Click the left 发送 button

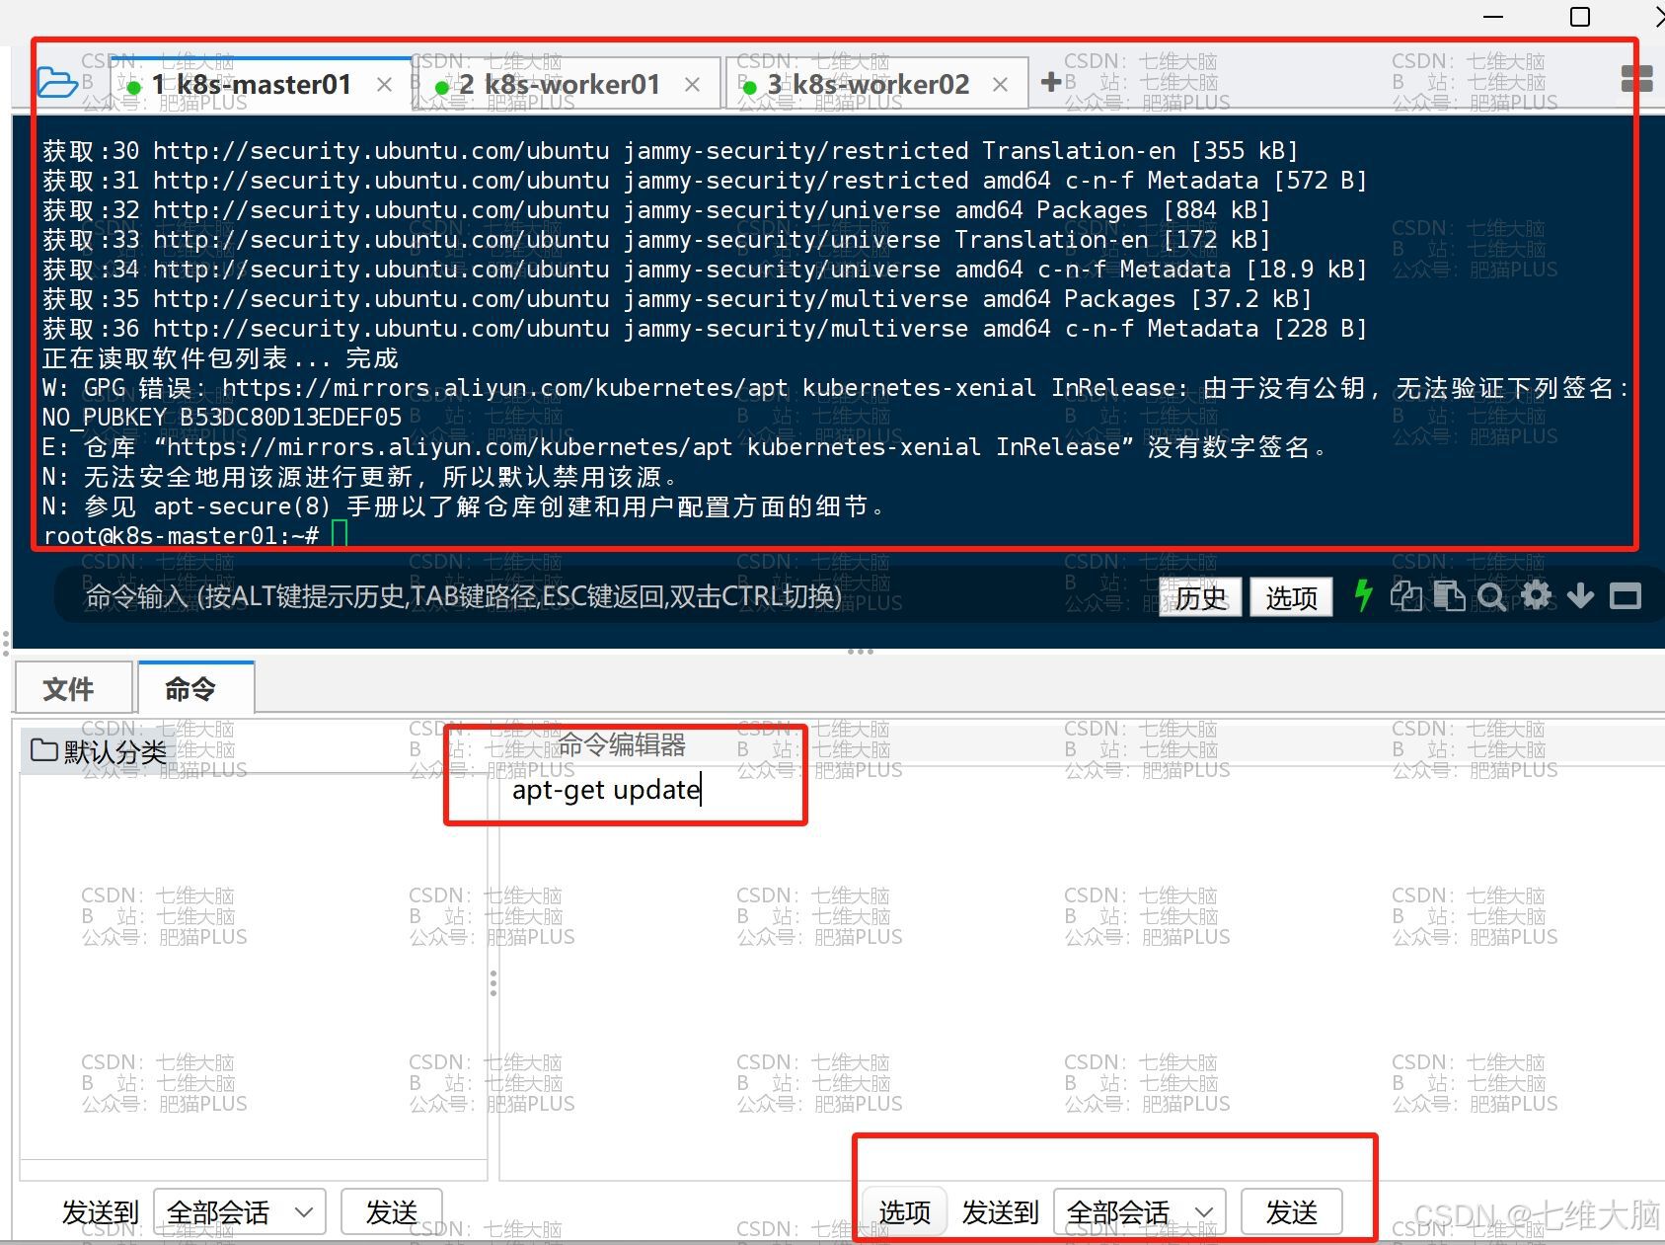pyautogui.click(x=391, y=1211)
